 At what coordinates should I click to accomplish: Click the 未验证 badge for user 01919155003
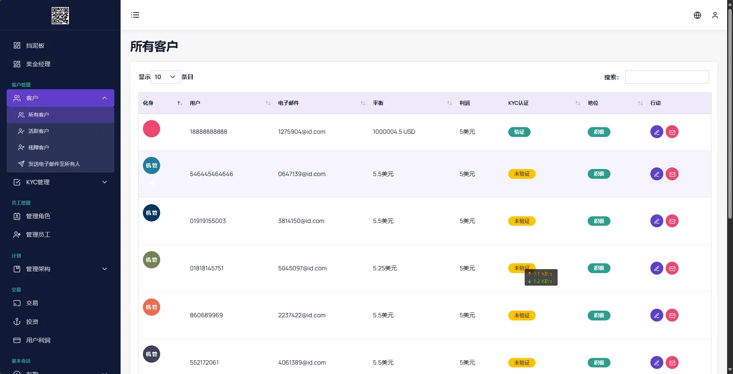pos(522,221)
